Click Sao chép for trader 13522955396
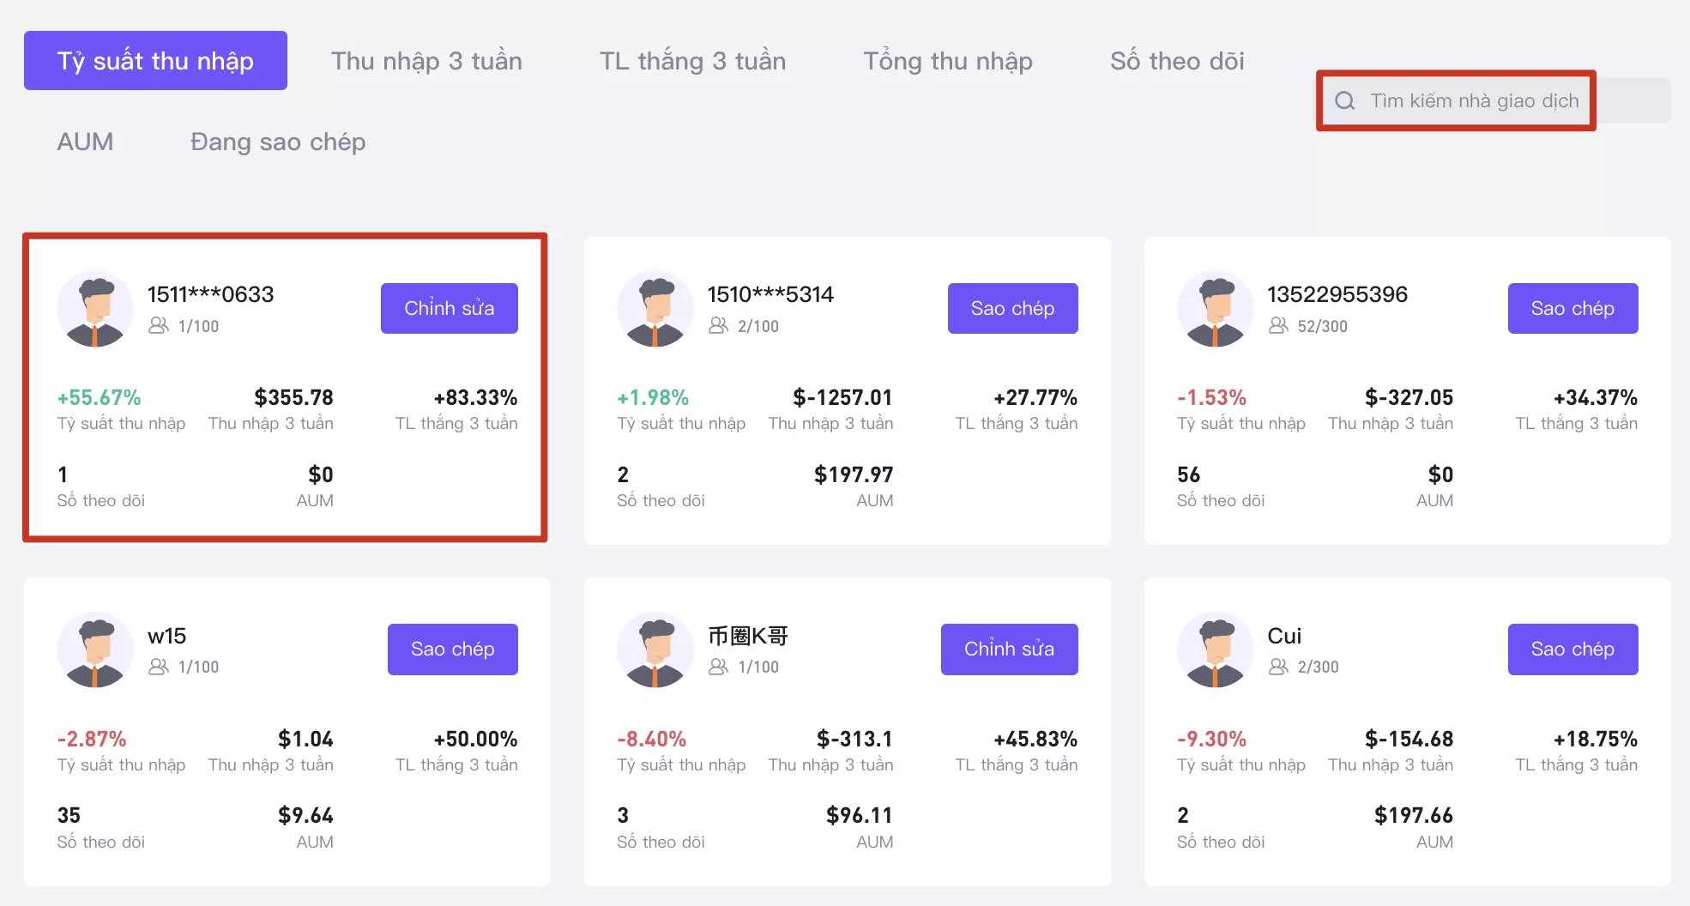The height and width of the screenshot is (906, 1690). pos(1572,308)
